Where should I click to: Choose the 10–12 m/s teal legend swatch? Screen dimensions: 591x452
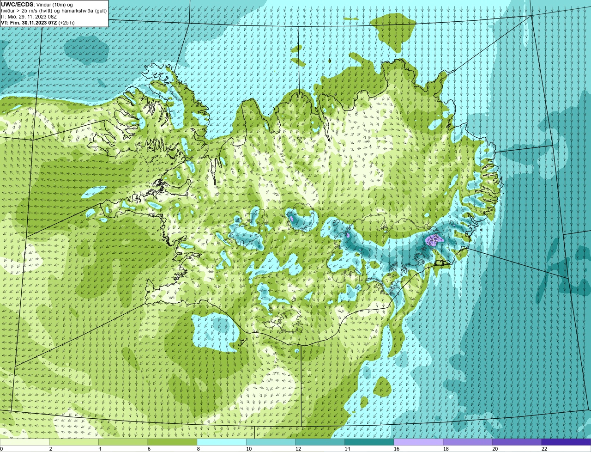(271, 442)
